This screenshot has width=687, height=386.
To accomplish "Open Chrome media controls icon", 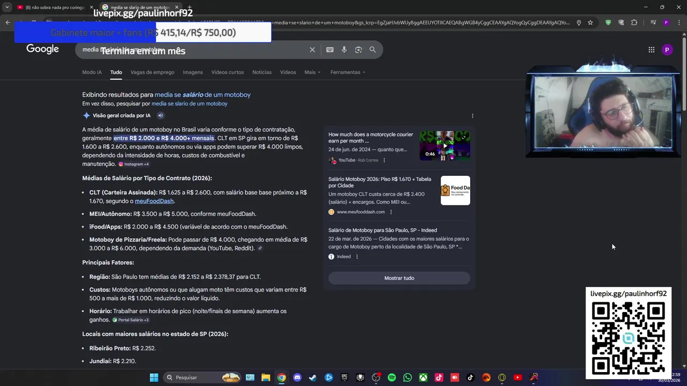I will [653, 23].
